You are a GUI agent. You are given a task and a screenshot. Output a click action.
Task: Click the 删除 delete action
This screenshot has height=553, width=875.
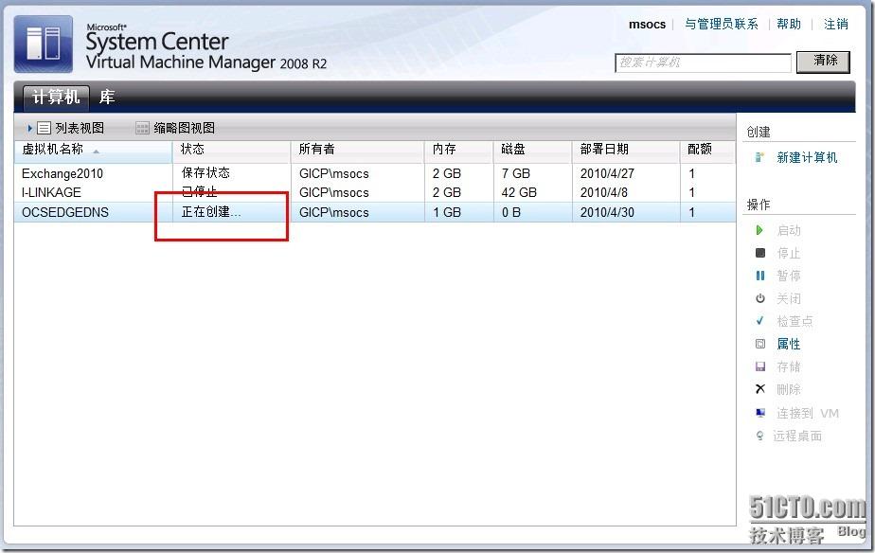(789, 389)
